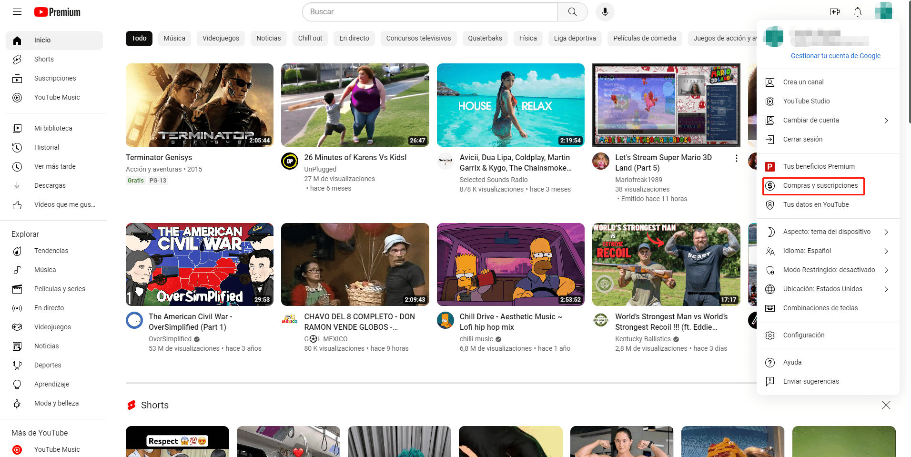Open Tus datos en YouTube
This screenshot has width=911, height=457.
click(828, 204)
